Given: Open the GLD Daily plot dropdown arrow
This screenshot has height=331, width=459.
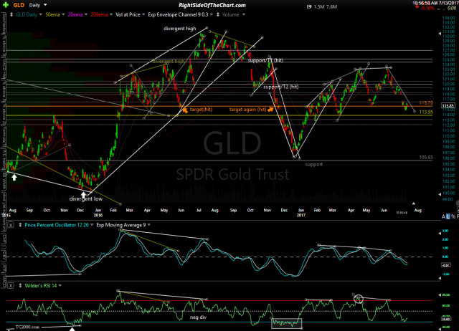Looking at the screenshot, I should click(x=41, y=14).
